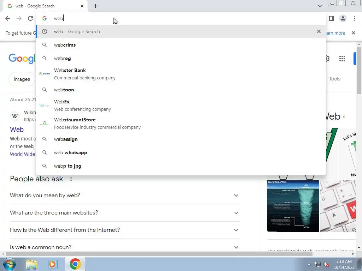The image size is (362, 271).
Task: Click the Wikipedia favicon next to result
Action: (15, 116)
